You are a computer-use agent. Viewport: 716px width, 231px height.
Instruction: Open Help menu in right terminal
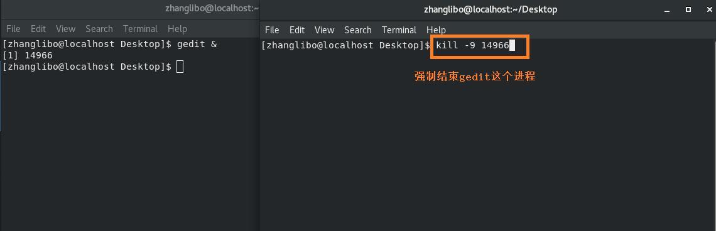coord(436,30)
